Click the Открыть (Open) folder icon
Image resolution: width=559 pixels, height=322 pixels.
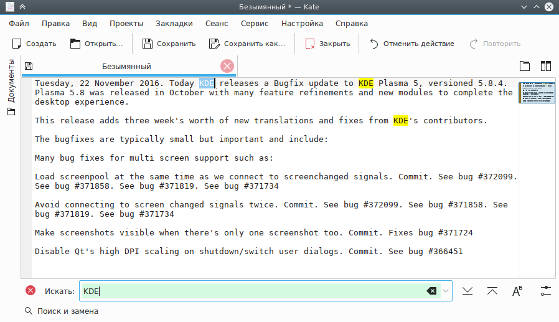75,44
